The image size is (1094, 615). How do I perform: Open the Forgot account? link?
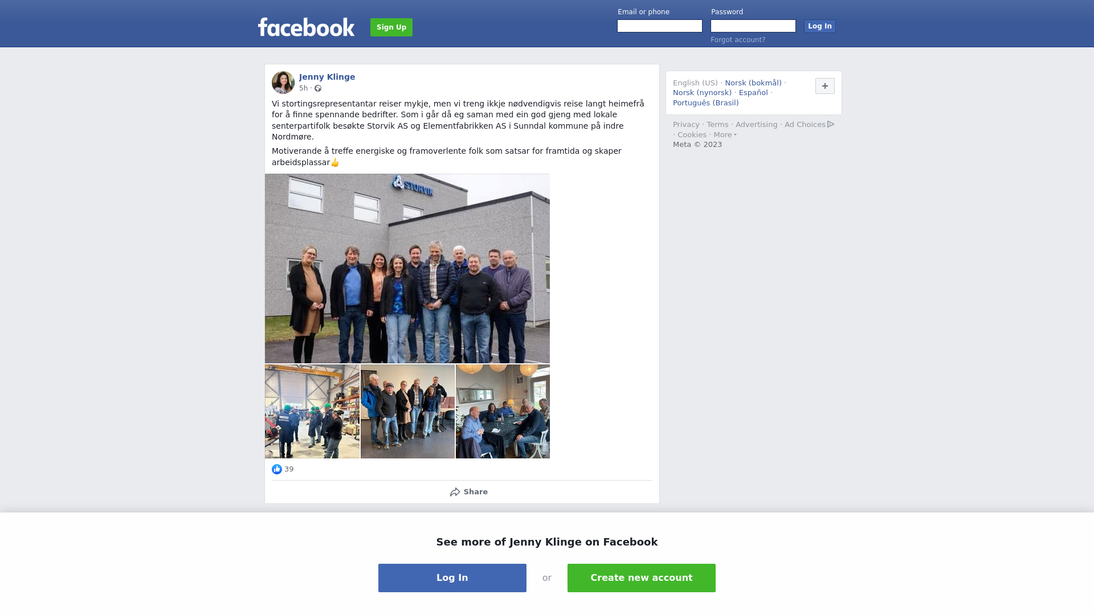click(738, 40)
